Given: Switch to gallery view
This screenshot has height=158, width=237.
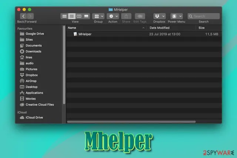Looking at the screenshot, I should click(x=86, y=16).
